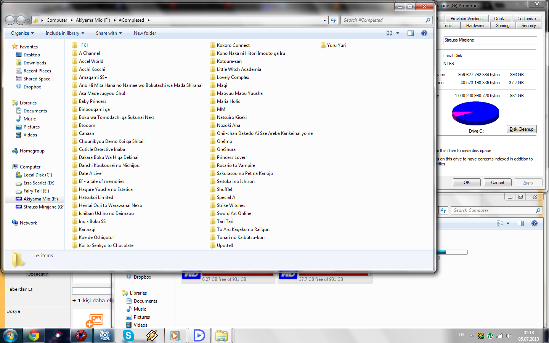Open the Yuru Yuri folder
The width and height of the screenshot is (549, 343).
tap(333, 45)
